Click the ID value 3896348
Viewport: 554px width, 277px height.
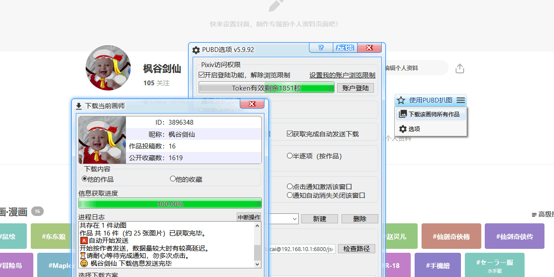click(x=181, y=122)
